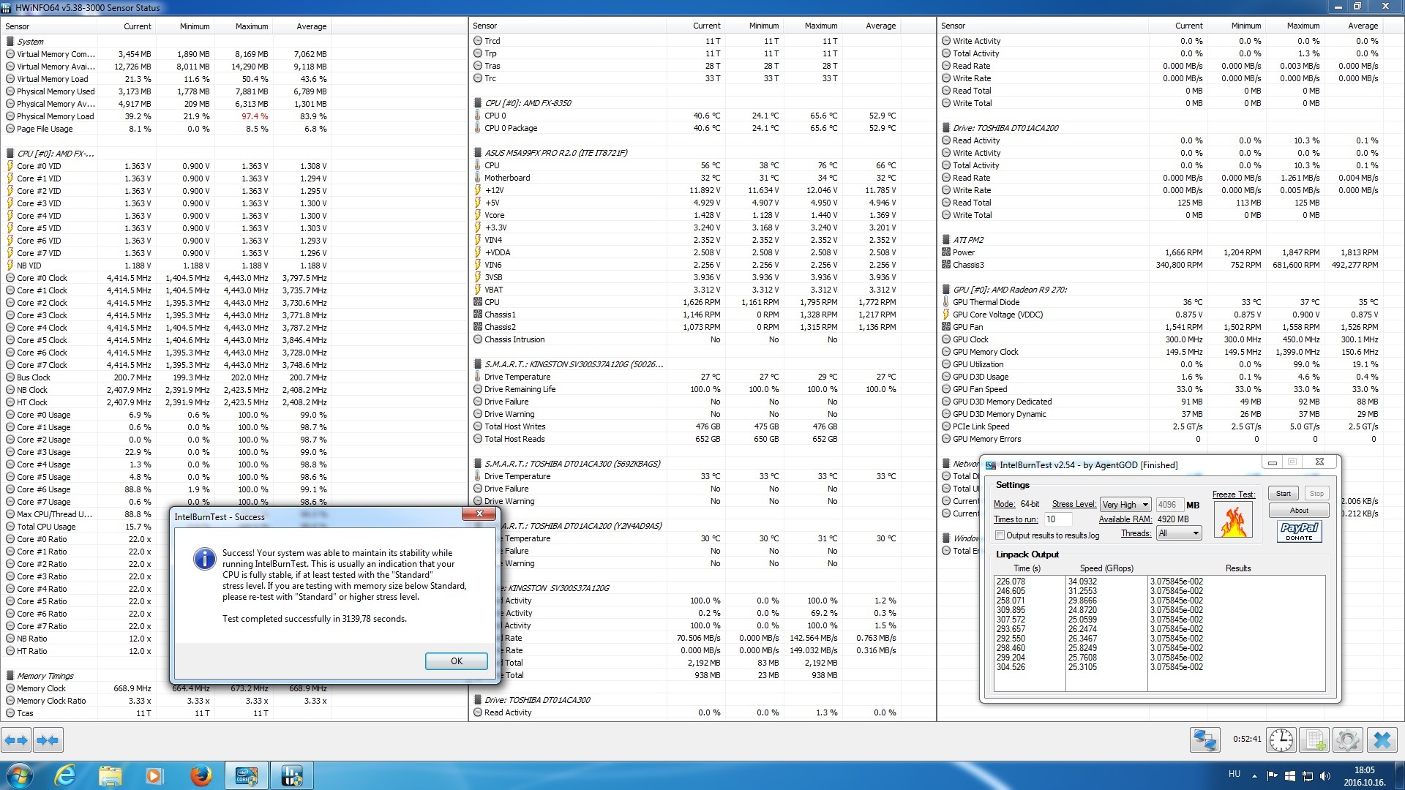This screenshot has height=790, width=1405.
Task: Open the taskbar clock showing 18:05
Action: (1364, 775)
